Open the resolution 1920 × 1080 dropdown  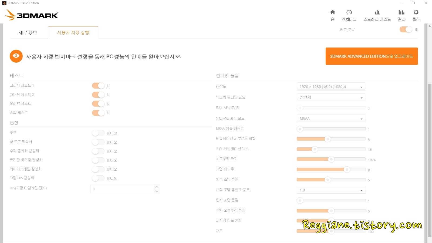pos(331,87)
